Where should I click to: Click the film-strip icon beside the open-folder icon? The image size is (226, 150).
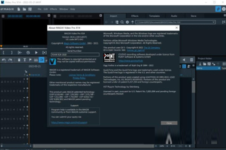click(x=30, y=9)
